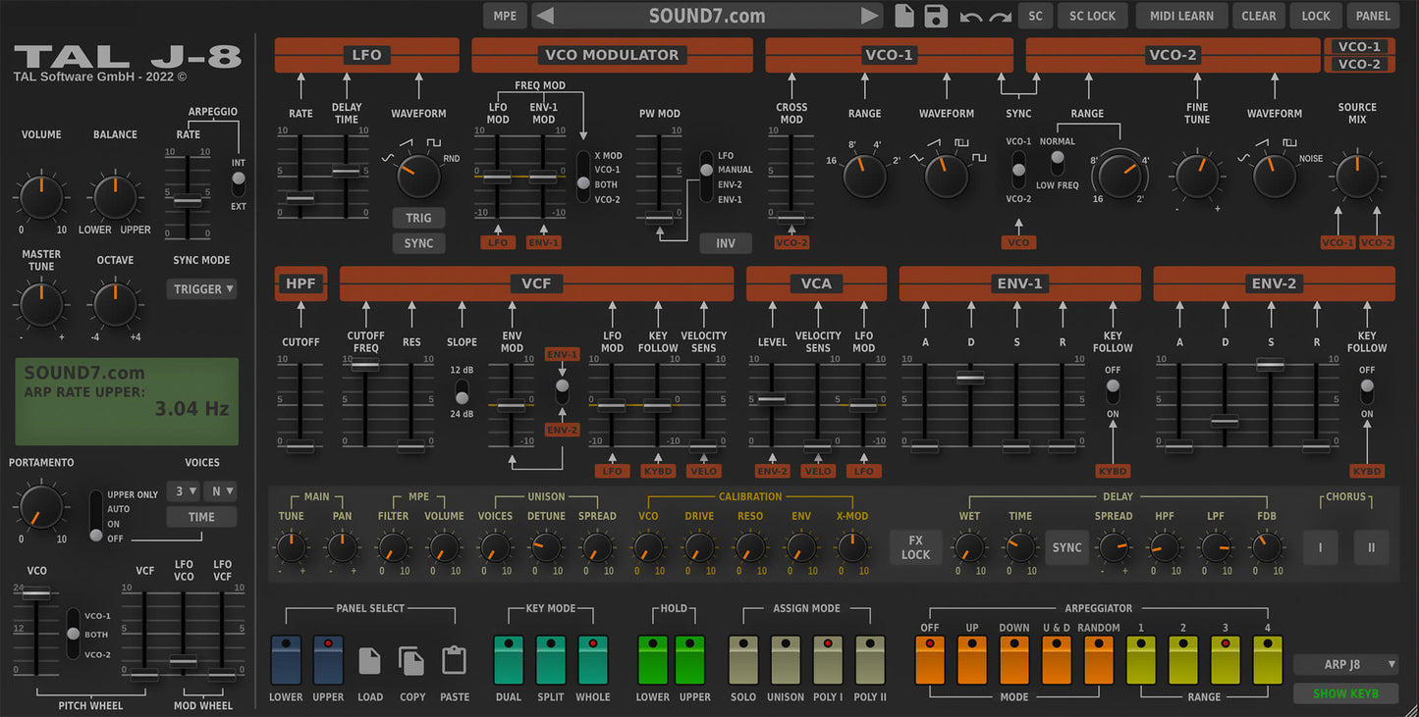Open the voices N dropdown
This screenshot has height=717, width=1419.
219,491
